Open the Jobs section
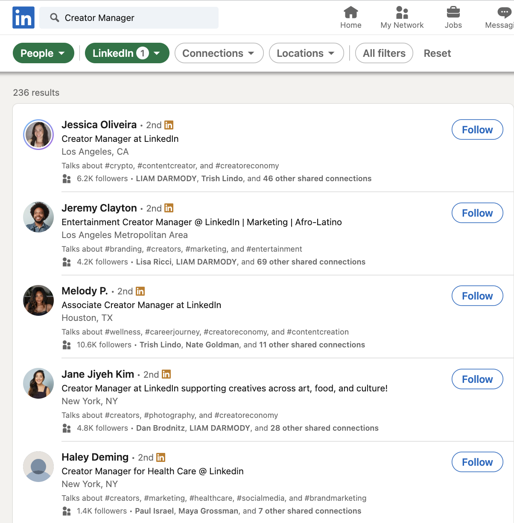The width and height of the screenshot is (514, 523). (453, 17)
